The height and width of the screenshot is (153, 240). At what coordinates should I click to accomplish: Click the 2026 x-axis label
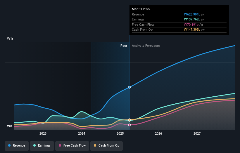click(158, 133)
